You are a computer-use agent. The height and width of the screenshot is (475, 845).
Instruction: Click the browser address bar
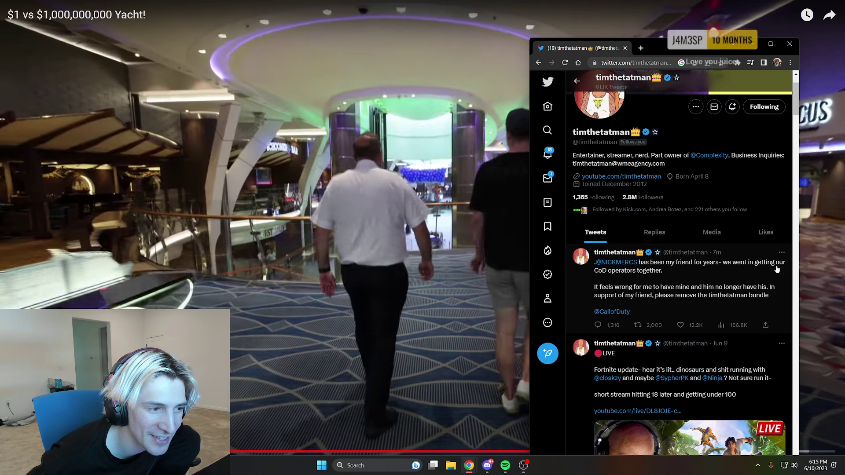(x=636, y=62)
